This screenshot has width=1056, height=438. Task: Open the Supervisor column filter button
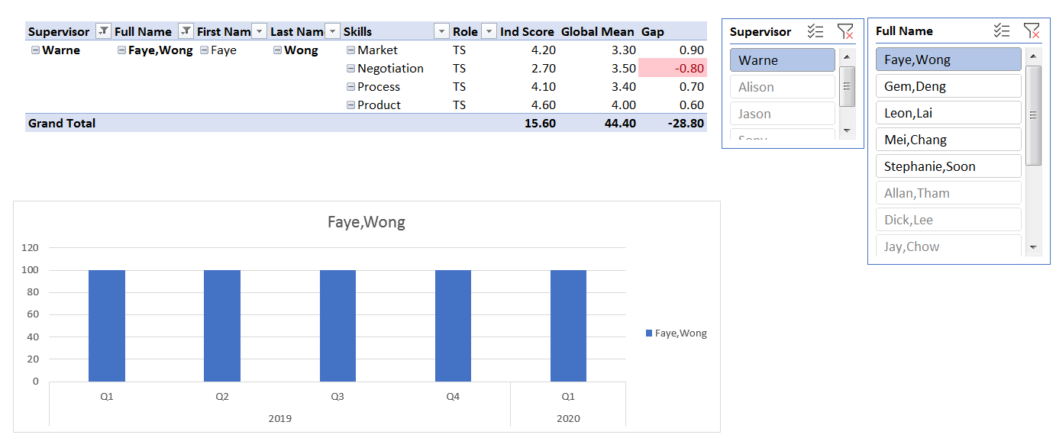point(103,31)
